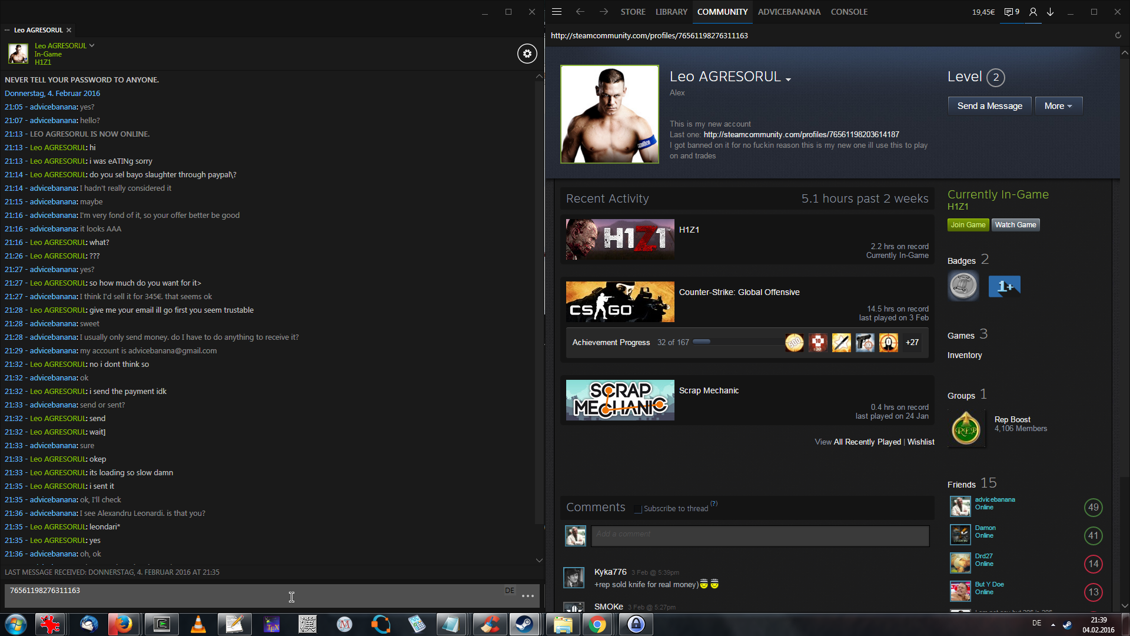Open the downloads arrow icon
This screenshot has width=1130, height=636.
[x=1051, y=12]
